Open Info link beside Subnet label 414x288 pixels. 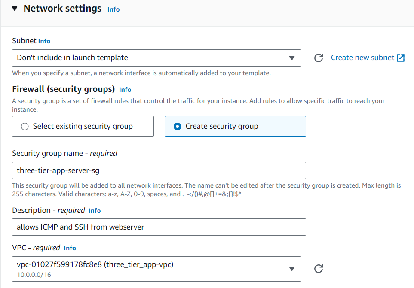click(x=44, y=41)
